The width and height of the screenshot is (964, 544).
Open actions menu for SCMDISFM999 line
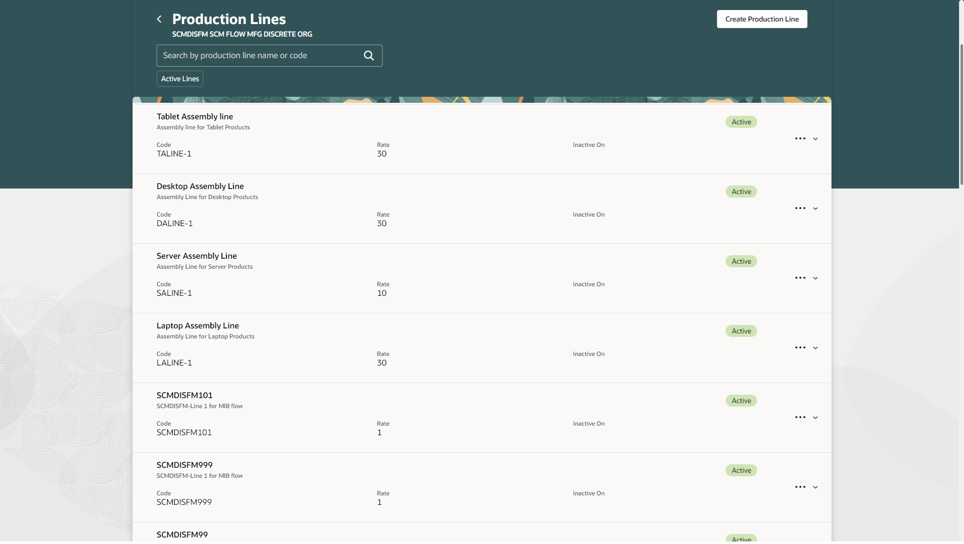pos(800,487)
